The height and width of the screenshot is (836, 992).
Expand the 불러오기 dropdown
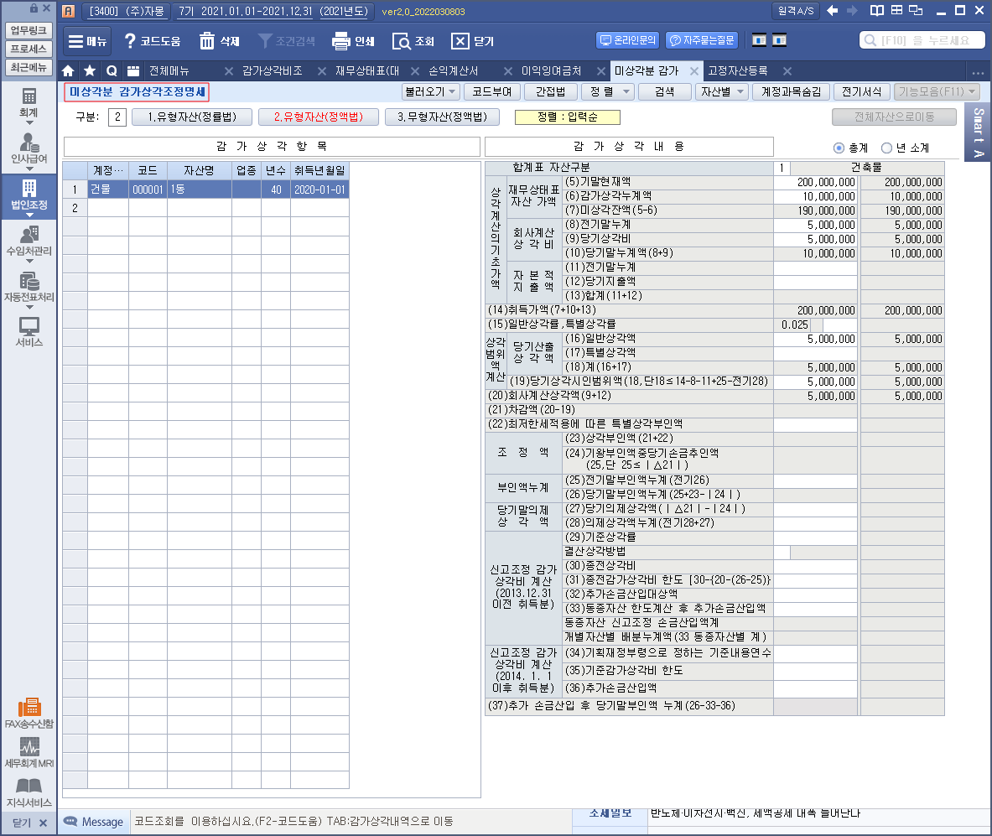click(x=452, y=91)
